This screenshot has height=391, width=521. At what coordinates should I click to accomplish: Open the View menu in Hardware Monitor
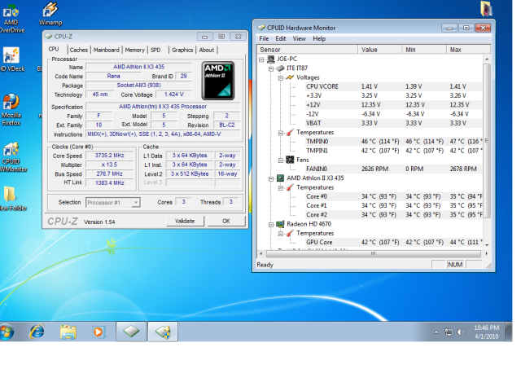pyautogui.click(x=299, y=38)
